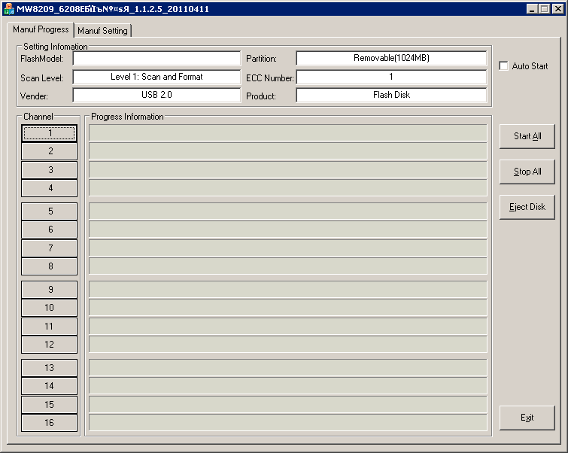Viewport: 568px width, 453px height.
Task: Click progress bar for channel 8
Action: point(288,266)
